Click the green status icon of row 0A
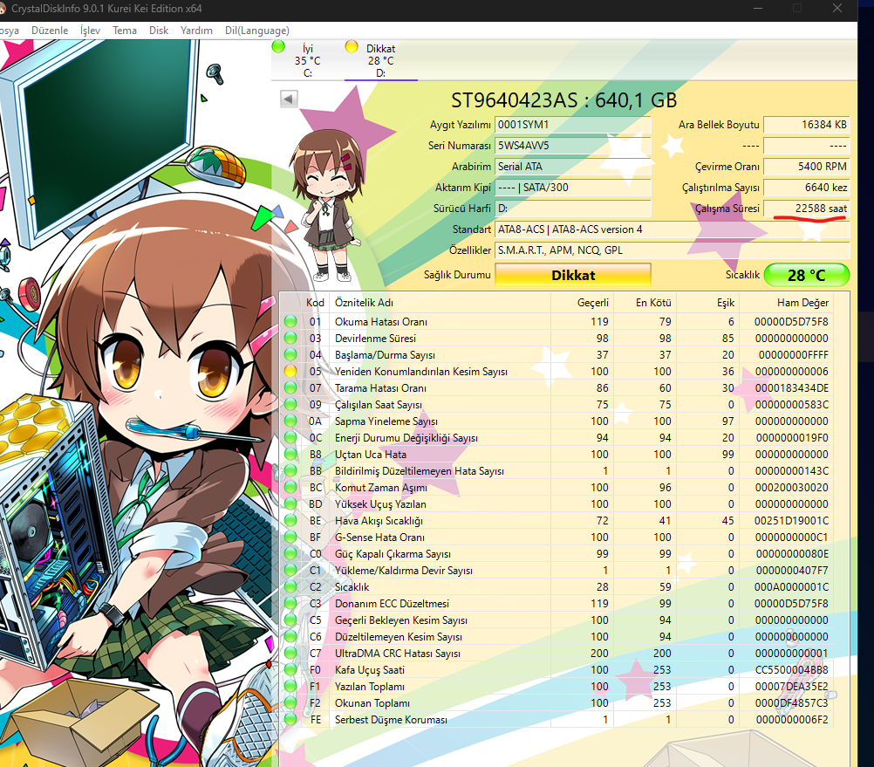The height and width of the screenshot is (767, 874). pyautogui.click(x=290, y=421)
